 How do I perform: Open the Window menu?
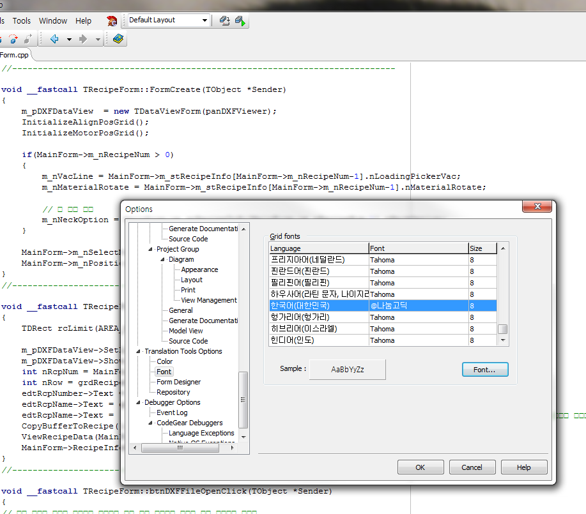pyautogui.click(x=53, y=20)
